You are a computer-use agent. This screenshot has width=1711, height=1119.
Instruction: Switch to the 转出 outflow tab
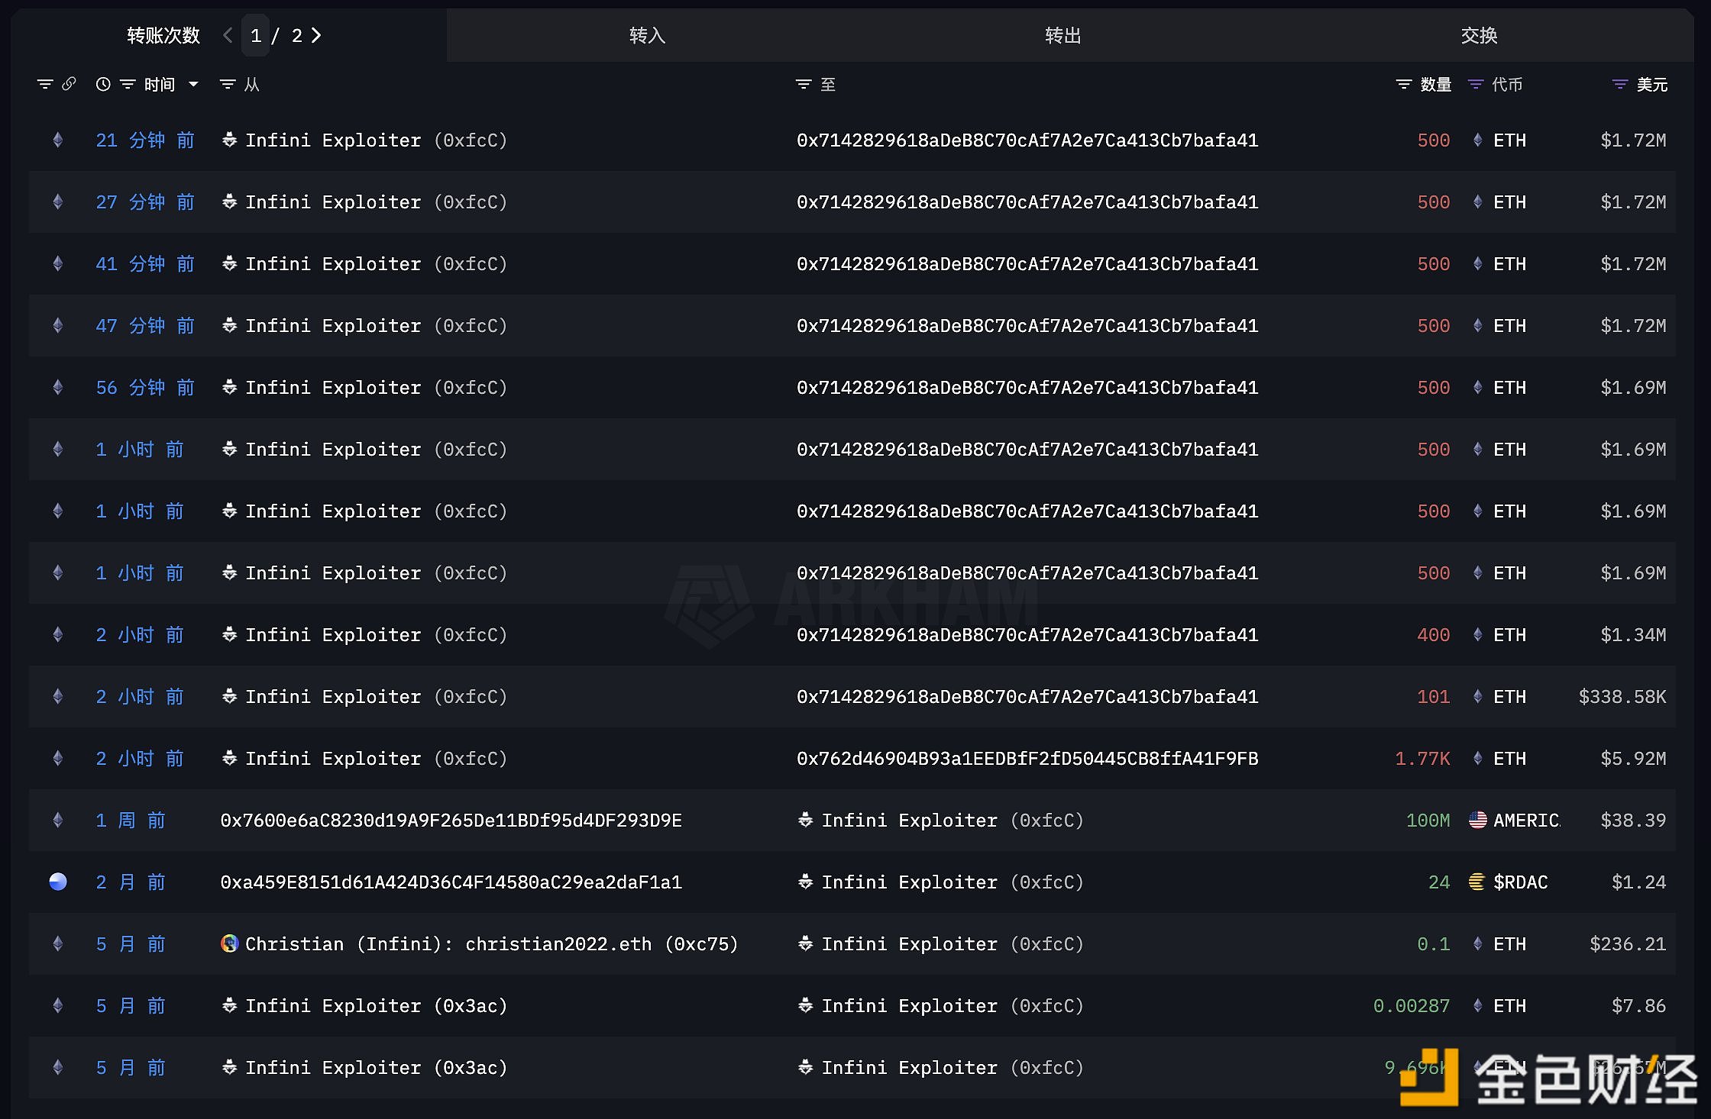click(1063, 35)
